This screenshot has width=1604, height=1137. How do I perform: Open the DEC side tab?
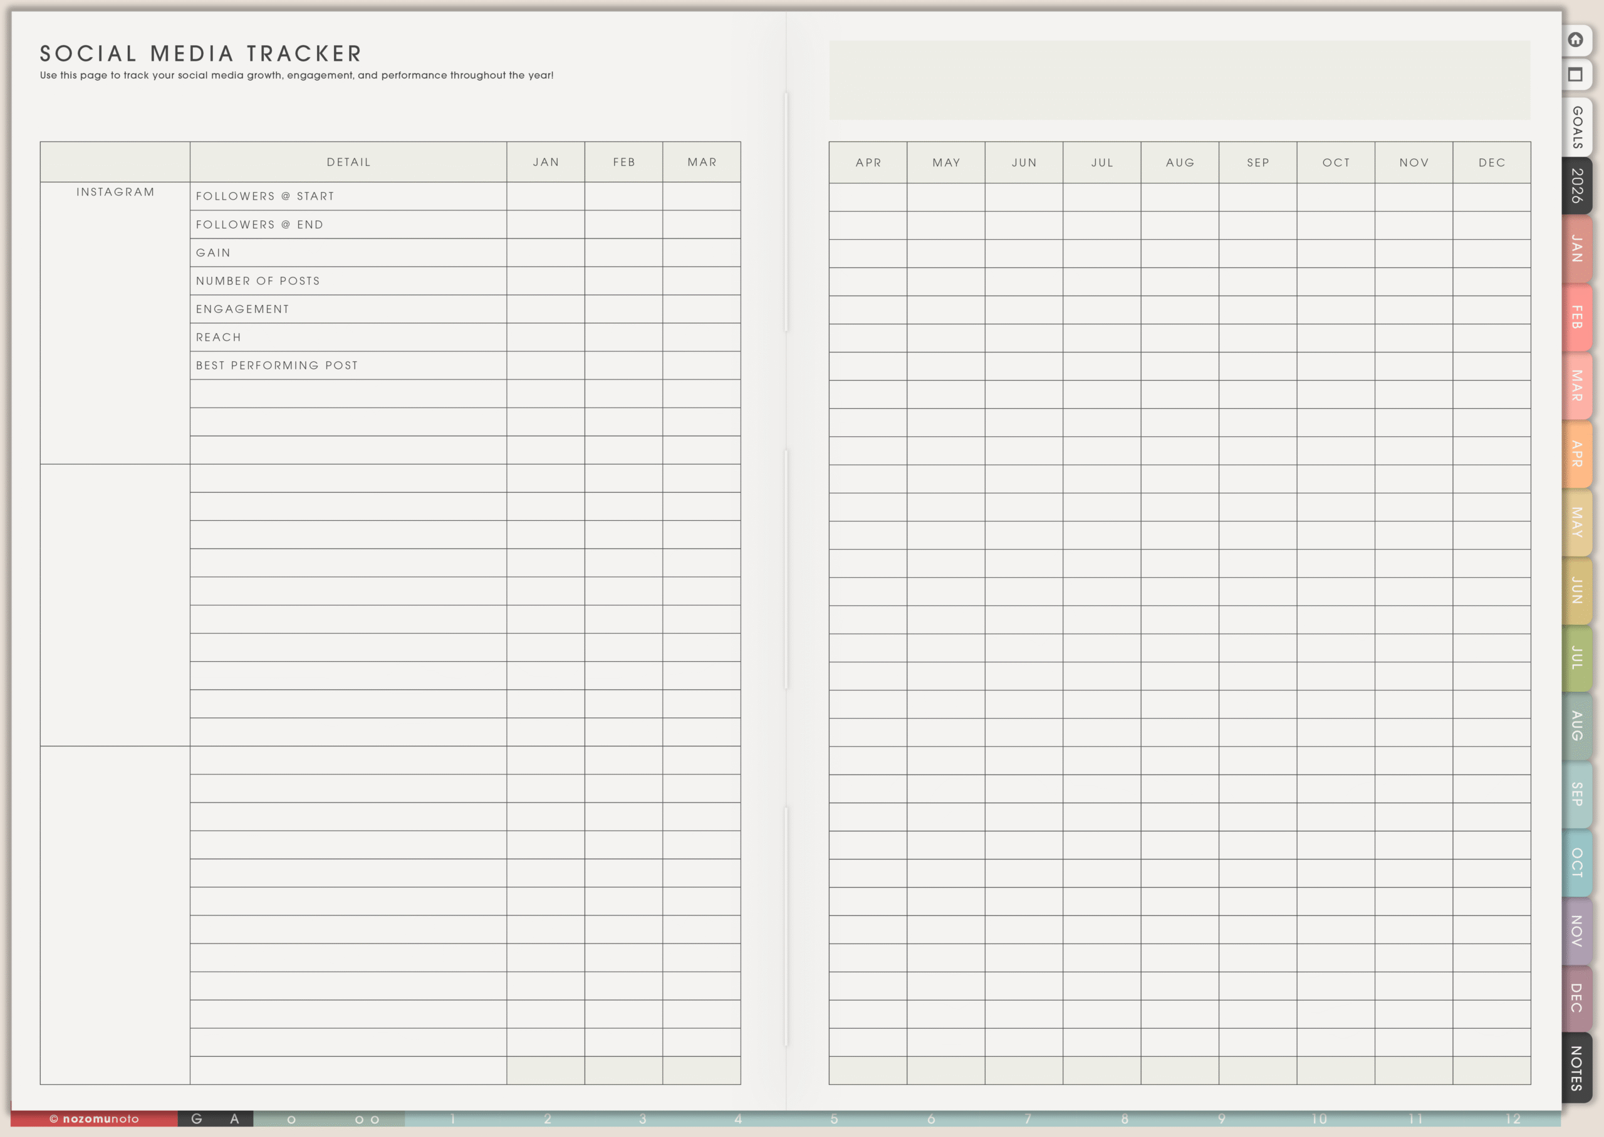pyautogui.click(x=1576, y=999)
